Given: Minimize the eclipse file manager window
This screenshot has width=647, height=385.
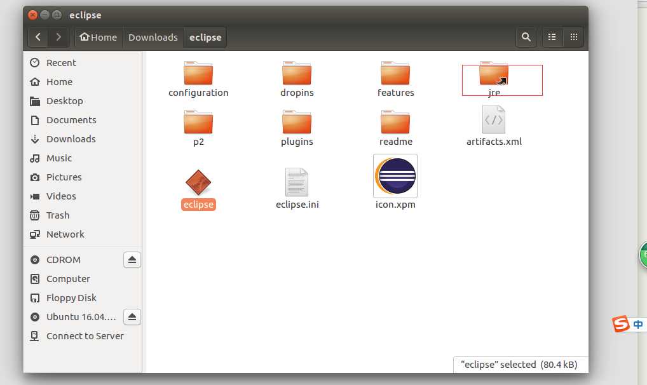Looking at the screenshot, I should coord(44,15).
